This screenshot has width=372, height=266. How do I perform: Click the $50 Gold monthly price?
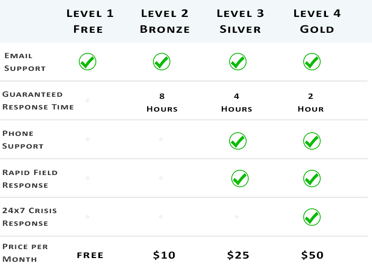click(x=312, y=255)
